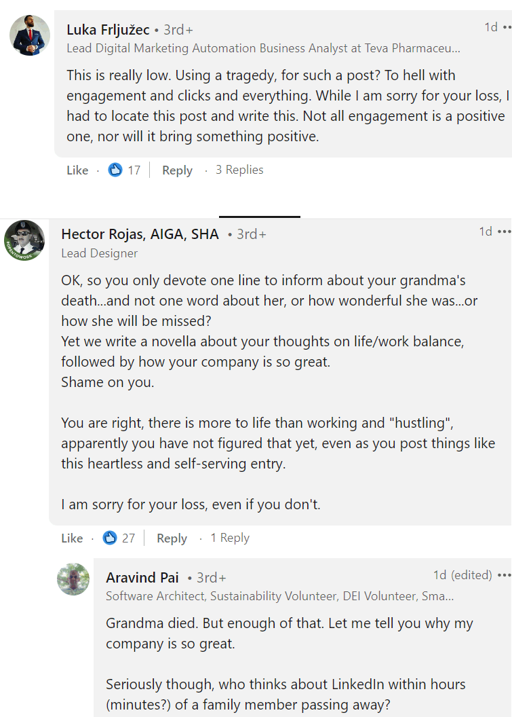This screenshot has width=512, height=717.
Task: Open options menu on Luka's comment
Action: coord(504,27)
